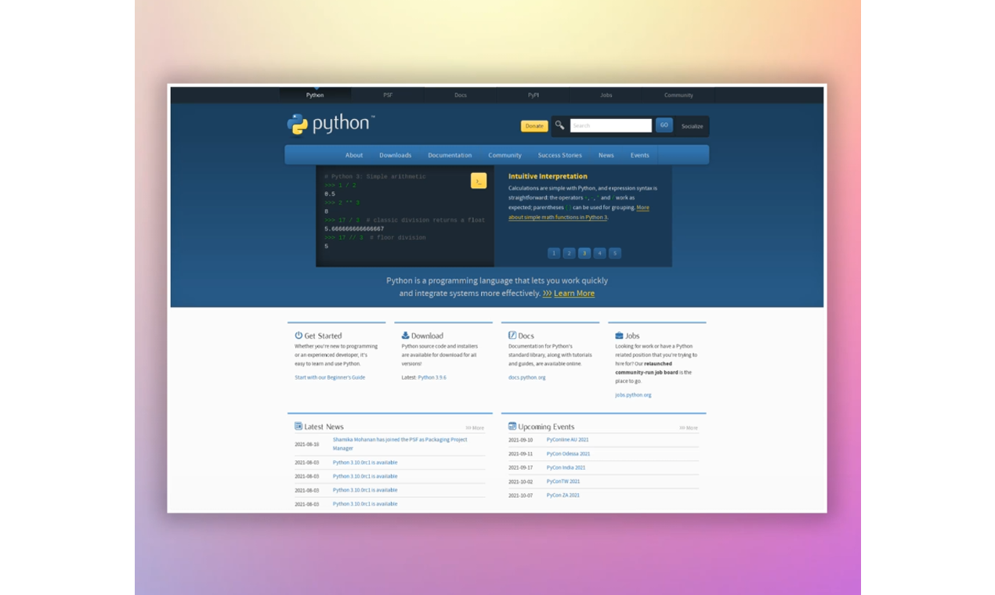The height and width of the screenshot is (595, 995).
Task: Click the document icon beside the Docs heading
Action: click(x=512, y=335)
